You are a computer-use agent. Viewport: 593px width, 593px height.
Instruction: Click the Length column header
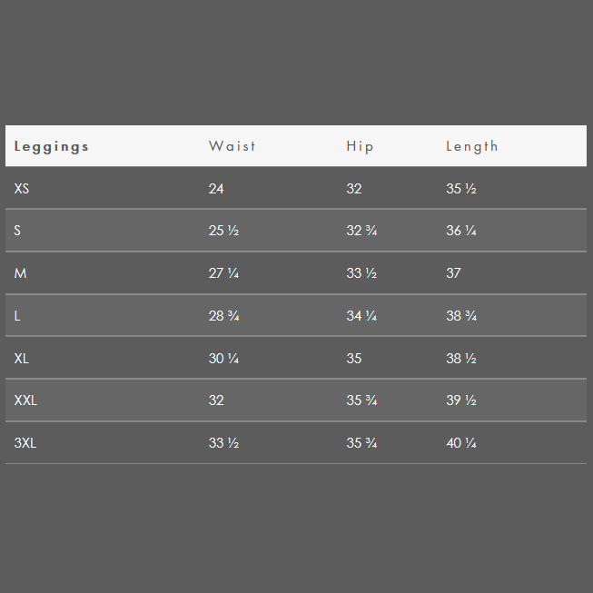click(472, 147)
